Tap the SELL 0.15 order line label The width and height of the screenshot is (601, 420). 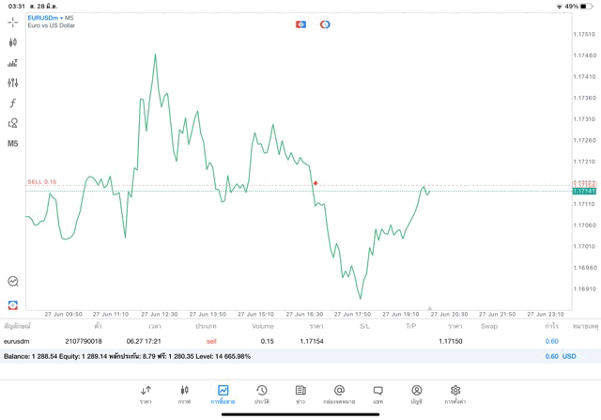click(x=42, y=181)
